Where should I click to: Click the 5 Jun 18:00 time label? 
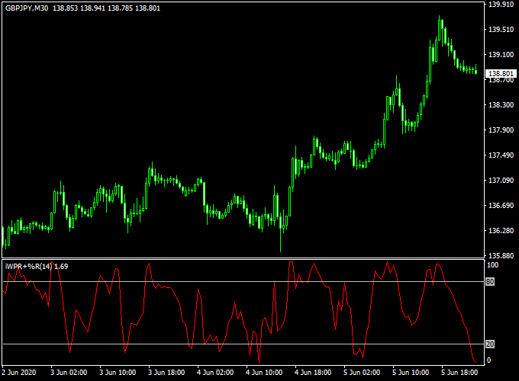click(459, 373)
